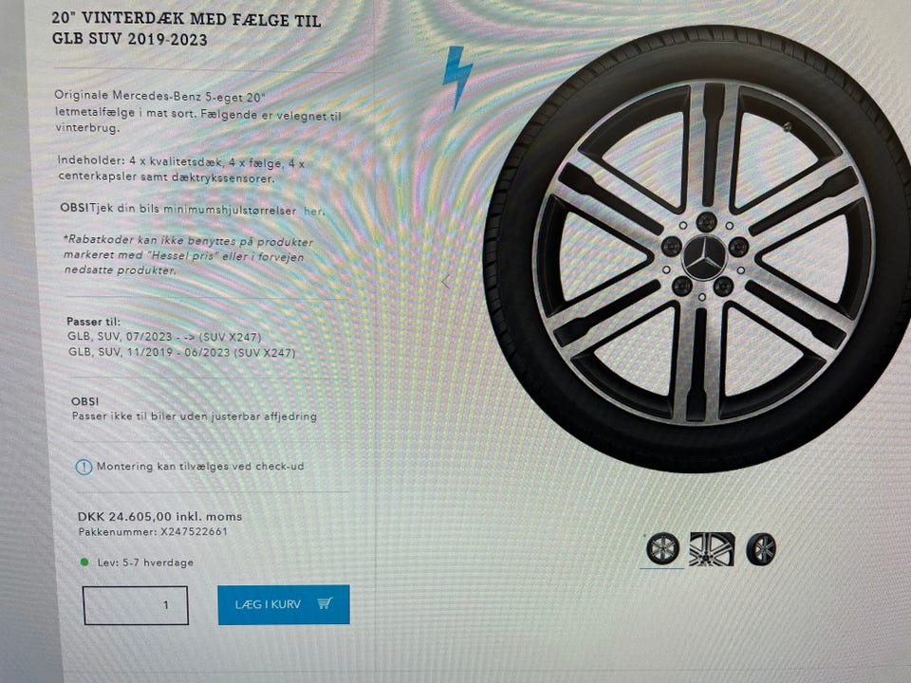This screenshot has height=683, width=911.
Task: Click the Mercedes star logo on wheel hub
Action: (704, 258)
